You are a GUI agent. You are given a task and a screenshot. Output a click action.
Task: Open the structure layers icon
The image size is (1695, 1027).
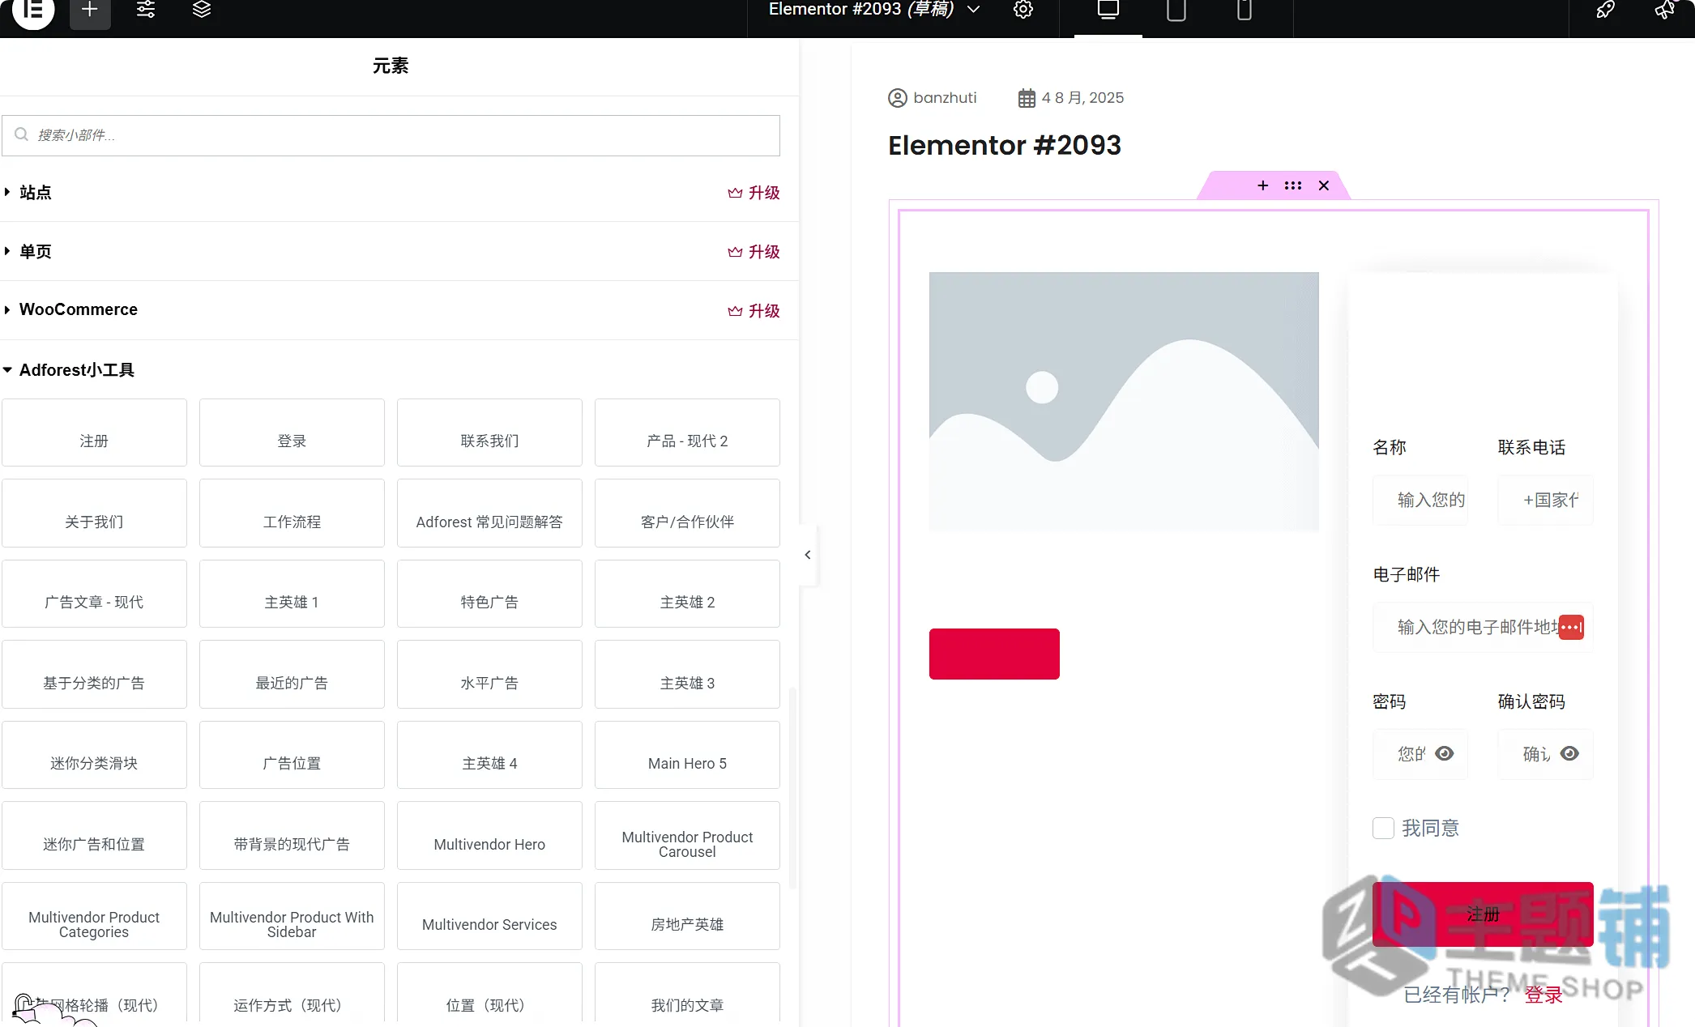[x=202, y=10]
